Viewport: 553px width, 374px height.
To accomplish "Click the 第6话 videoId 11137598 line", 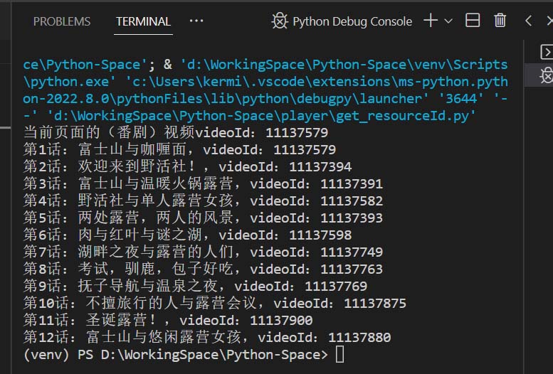I will tap(187, 235).
